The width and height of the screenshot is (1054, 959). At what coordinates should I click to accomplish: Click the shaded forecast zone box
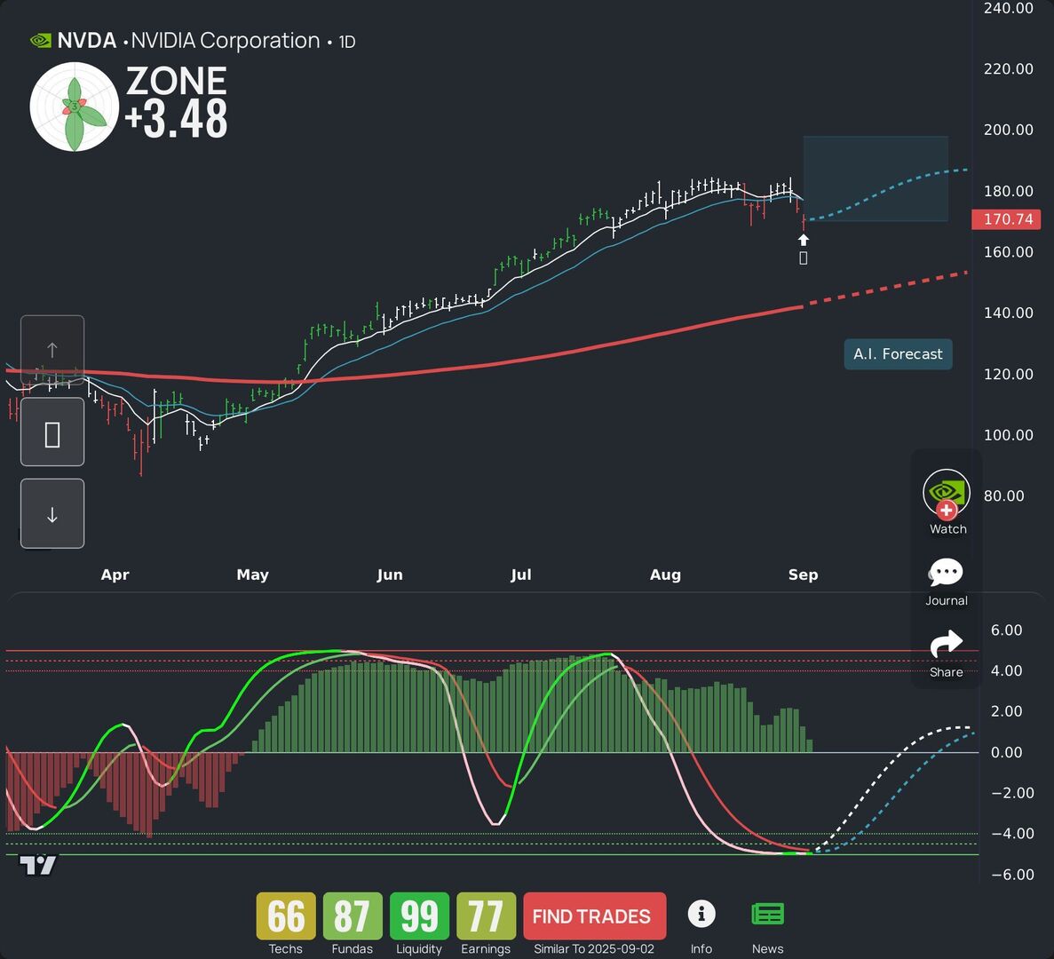pyautogui.click(x=876, y=178)
